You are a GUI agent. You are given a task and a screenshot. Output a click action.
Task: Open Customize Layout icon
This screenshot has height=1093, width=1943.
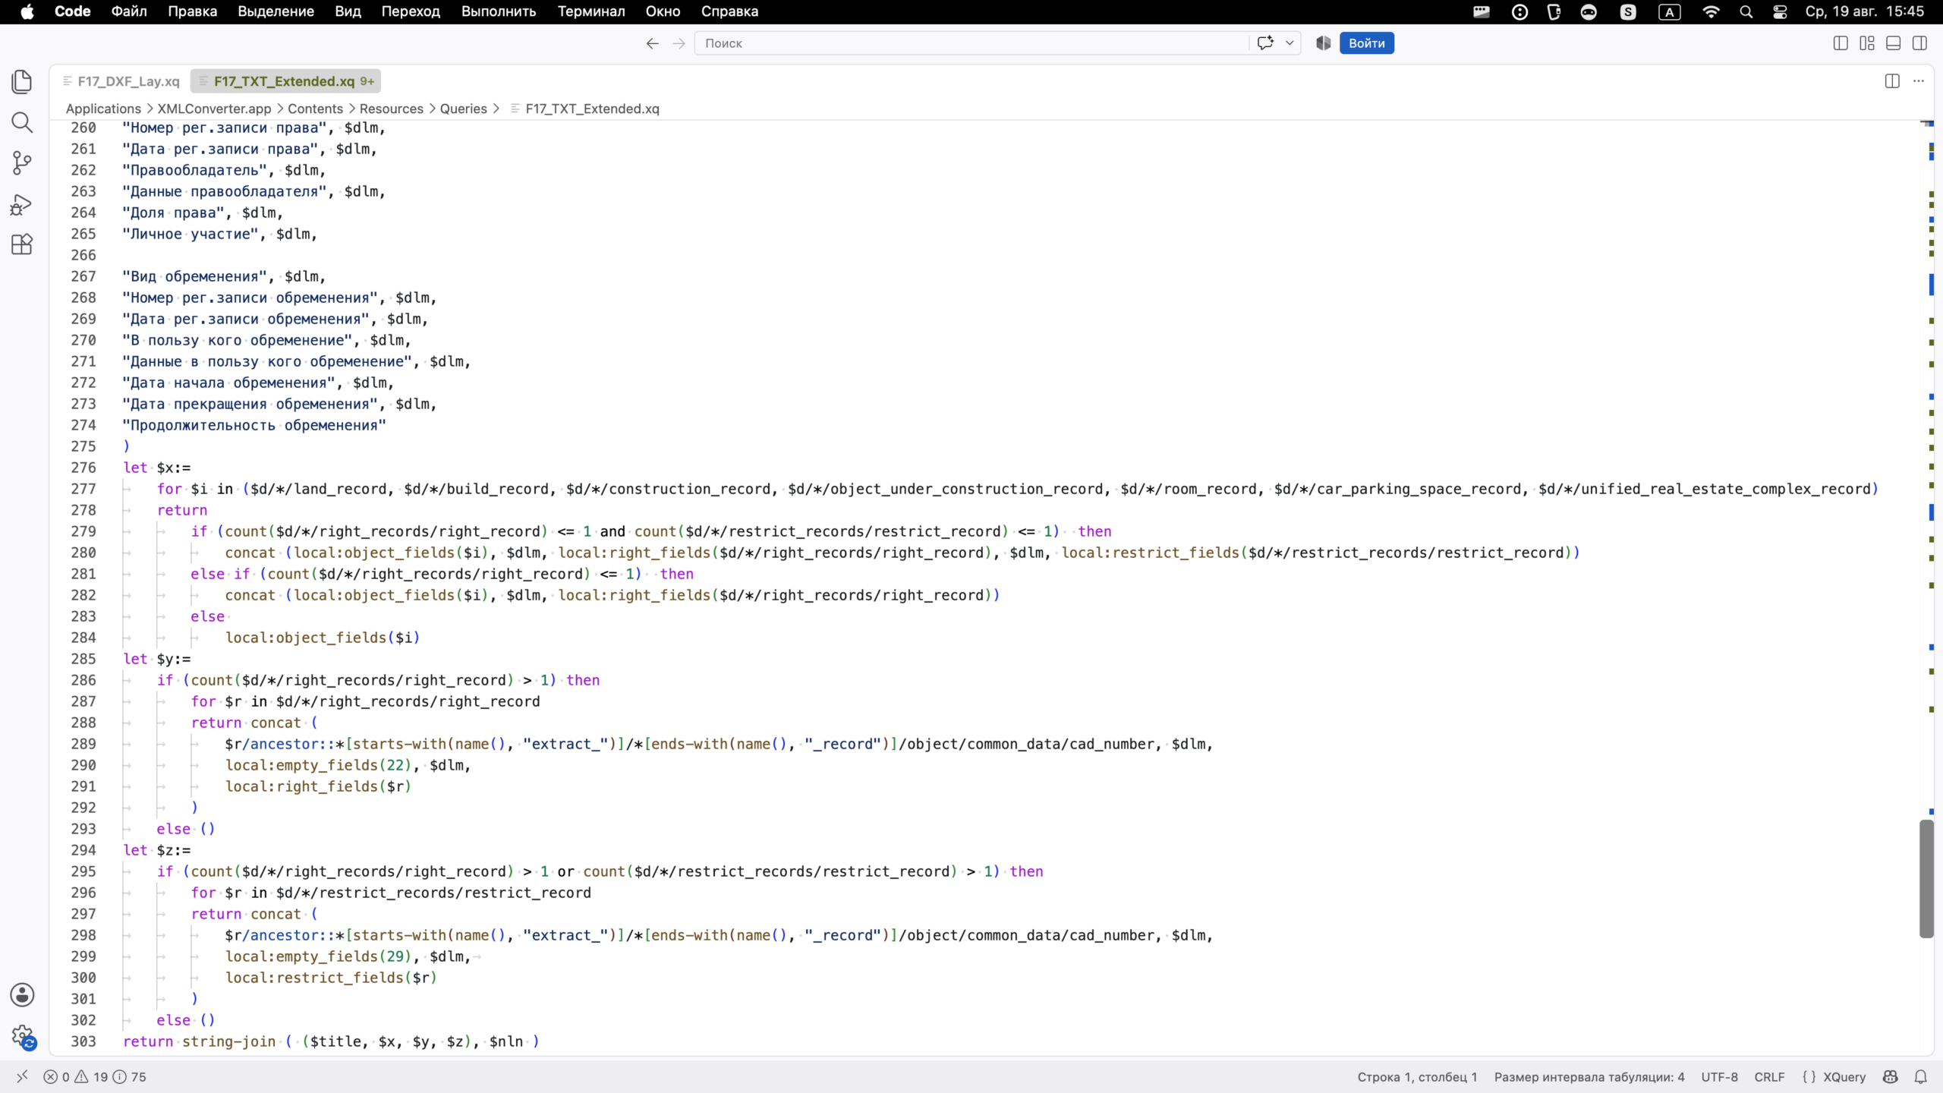pos(1867,43)
